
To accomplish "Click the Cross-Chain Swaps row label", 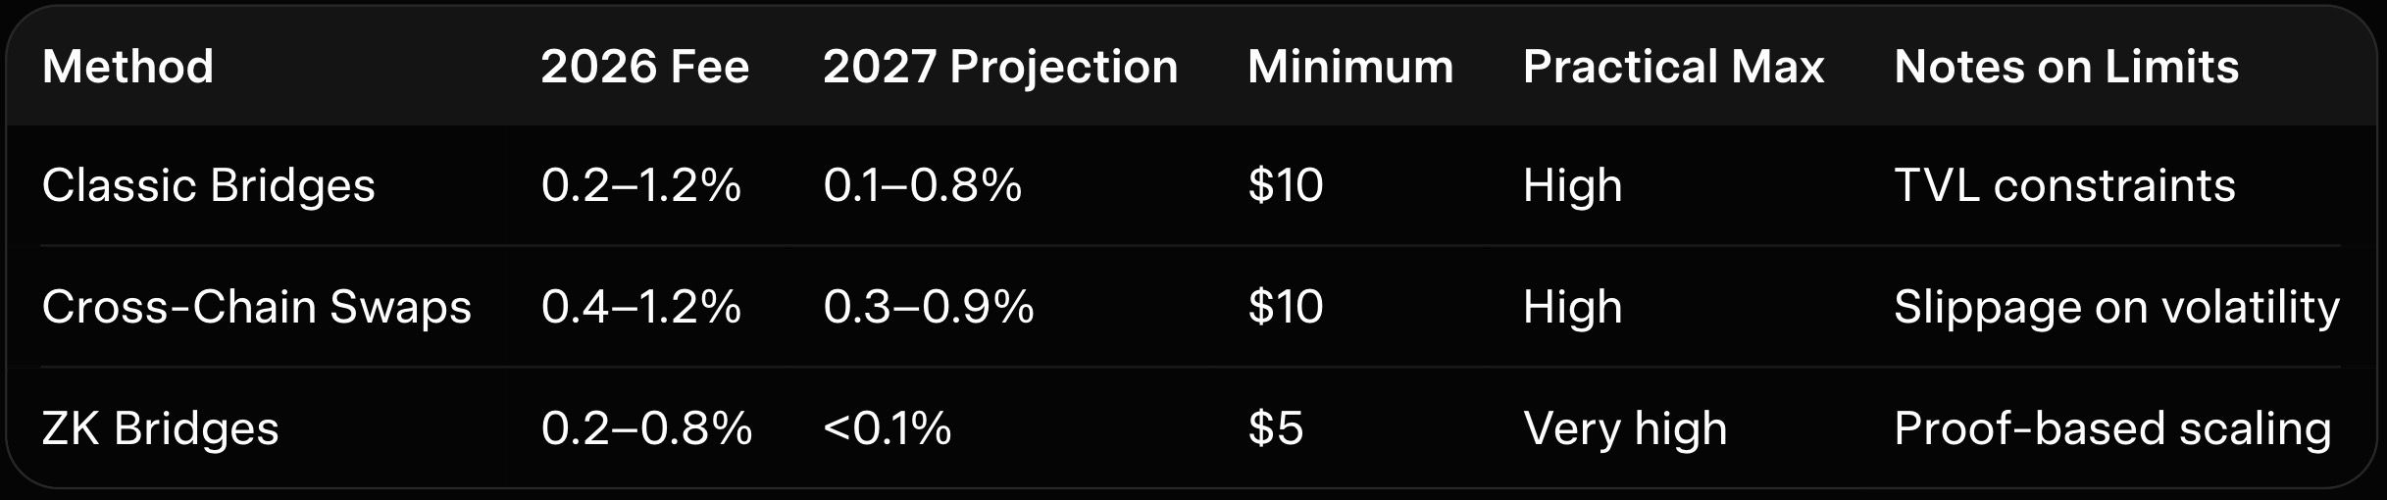I will tap(256, 307).
